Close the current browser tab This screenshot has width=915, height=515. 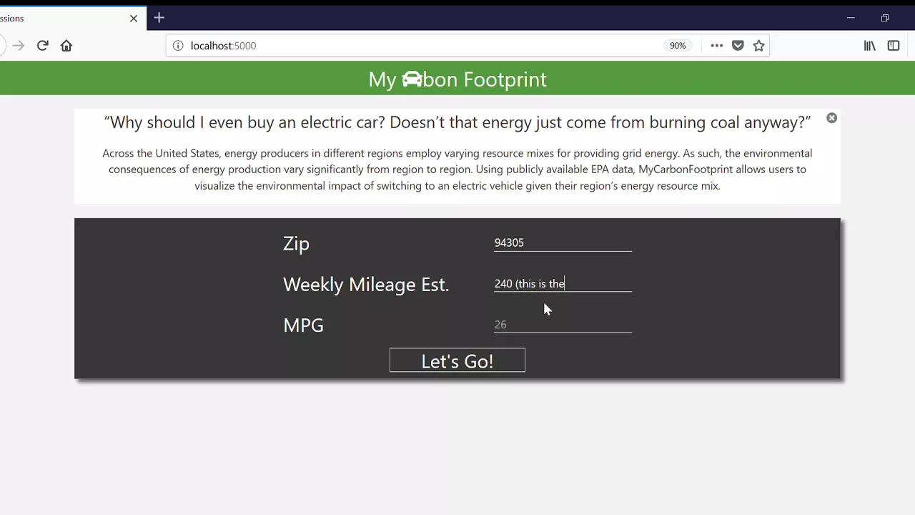[x=134, y=18]
